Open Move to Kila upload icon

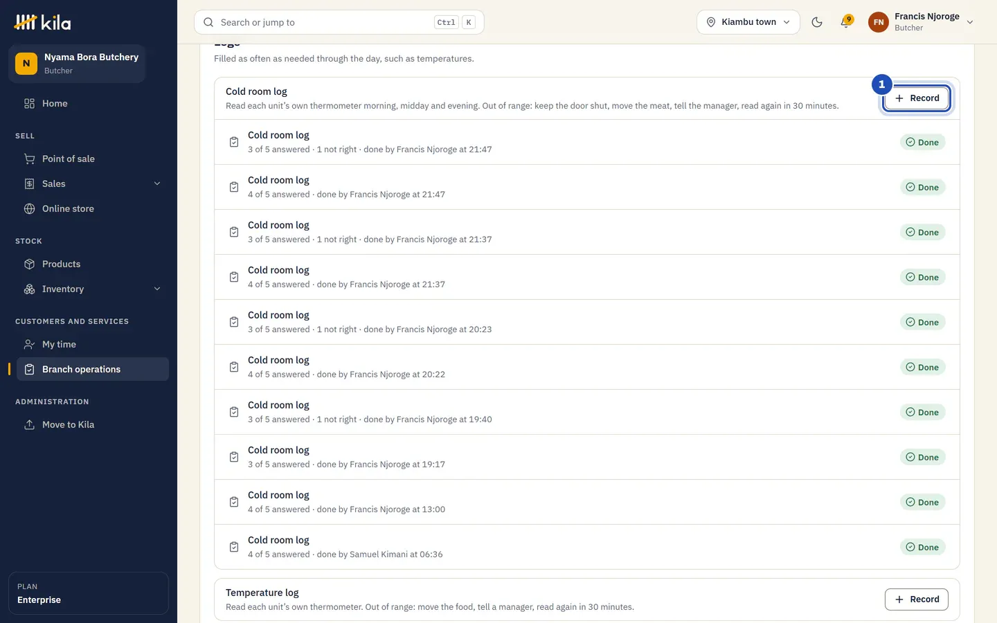tap(29, 424)
